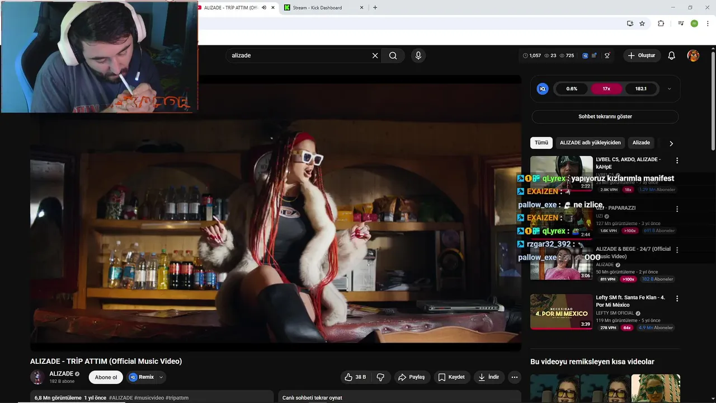716x403 pixels.
Task: Click the vidIQ trophy icon
Action: coord(607,55)
